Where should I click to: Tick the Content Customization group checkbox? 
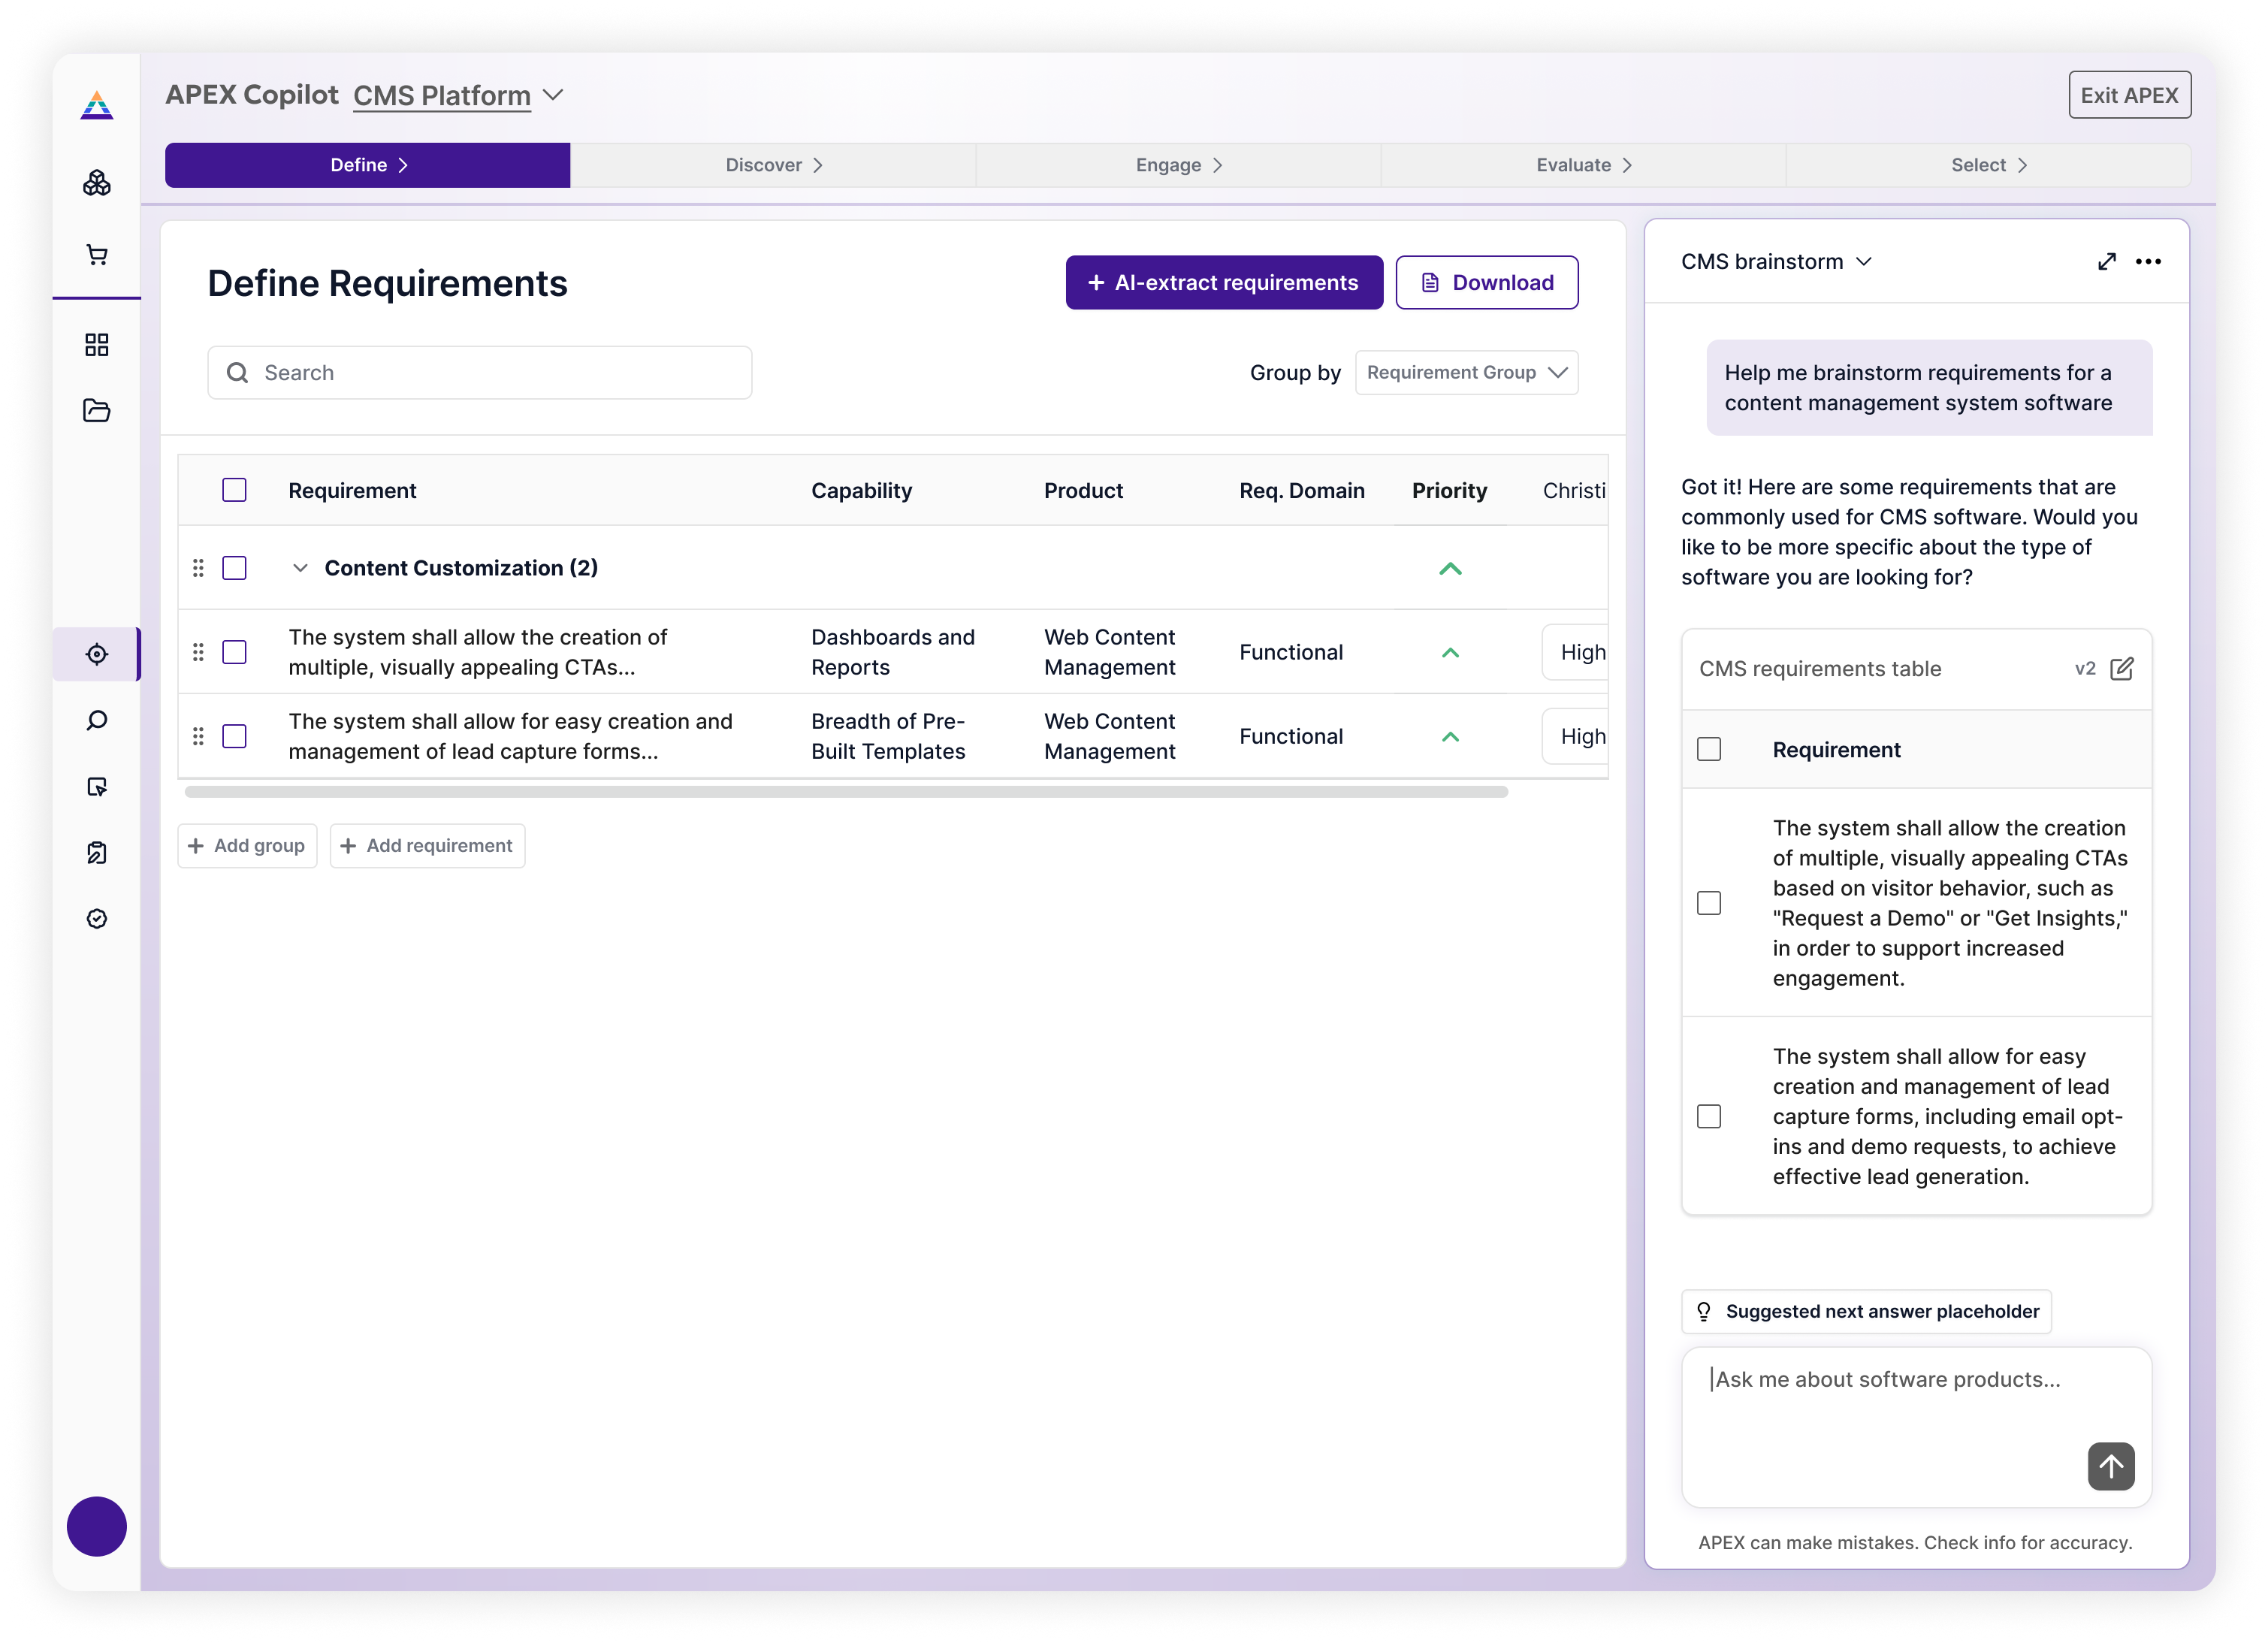(234, 568)
